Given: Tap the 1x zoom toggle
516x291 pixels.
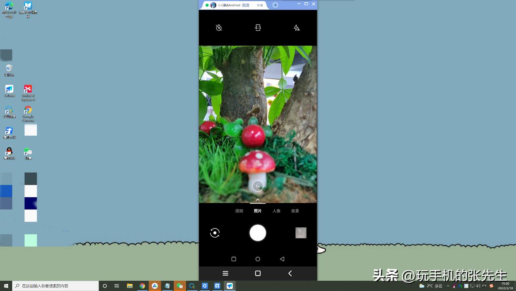Looking at the screenshot, I should click(258, 186).
